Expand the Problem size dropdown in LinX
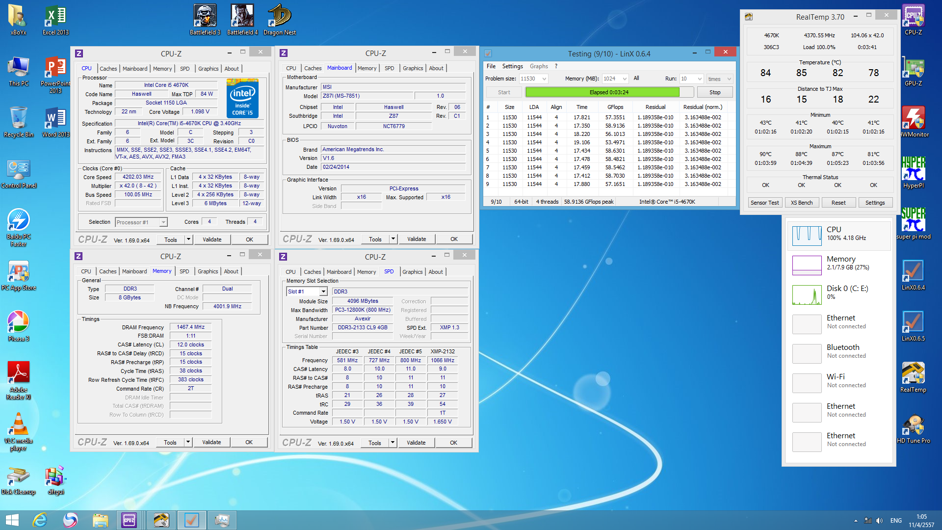 pos(544,79)
